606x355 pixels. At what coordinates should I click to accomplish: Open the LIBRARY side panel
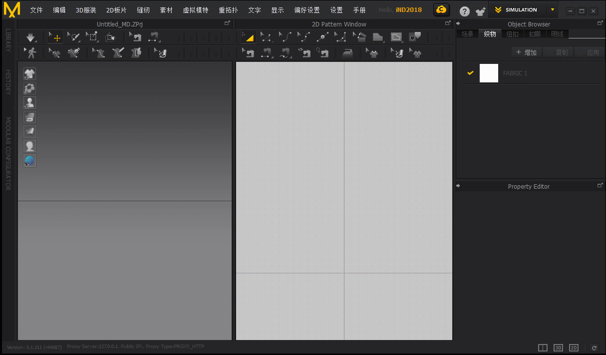[8, 40]
